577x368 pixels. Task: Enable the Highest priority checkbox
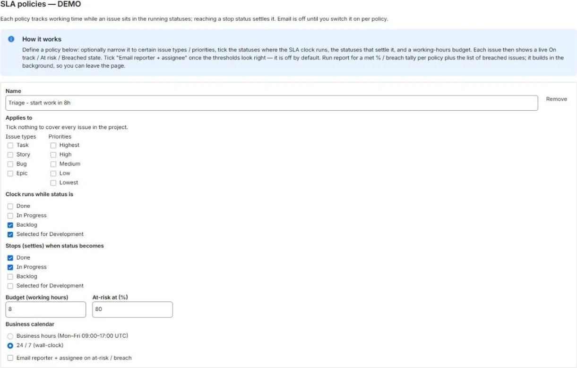pos(53,145)
